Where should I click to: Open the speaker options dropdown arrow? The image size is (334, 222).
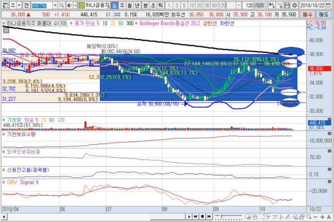pos(75,5)
